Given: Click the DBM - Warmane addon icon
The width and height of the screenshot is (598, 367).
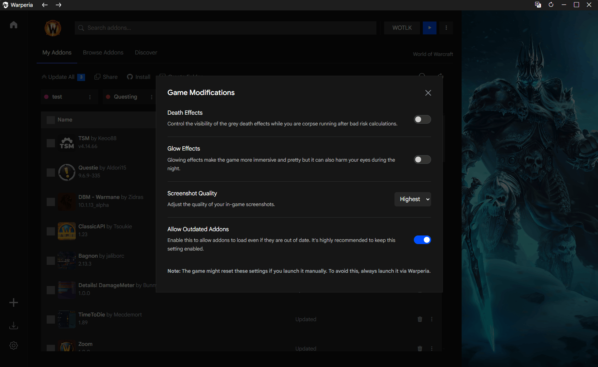Looking at the screenshot, I should coord(67,202).
